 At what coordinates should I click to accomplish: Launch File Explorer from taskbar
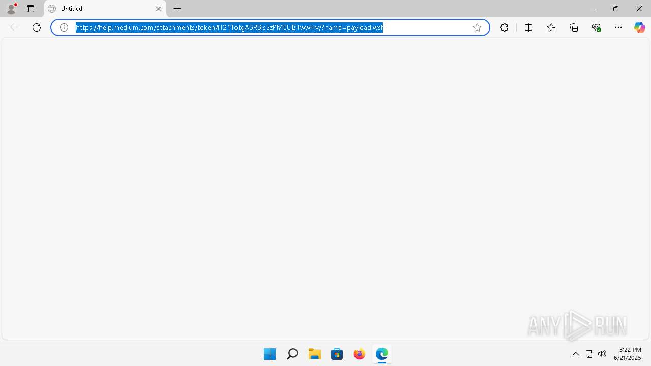click(x=315, y=354)
